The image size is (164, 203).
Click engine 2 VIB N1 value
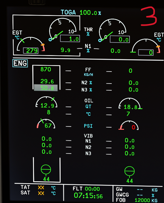click(130, 140)
